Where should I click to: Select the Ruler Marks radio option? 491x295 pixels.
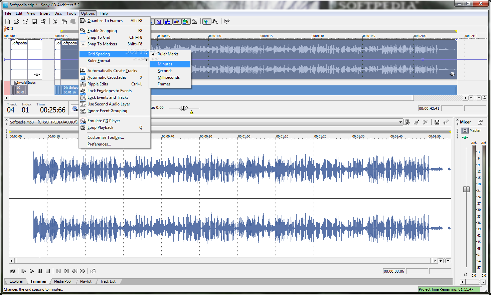170,54
